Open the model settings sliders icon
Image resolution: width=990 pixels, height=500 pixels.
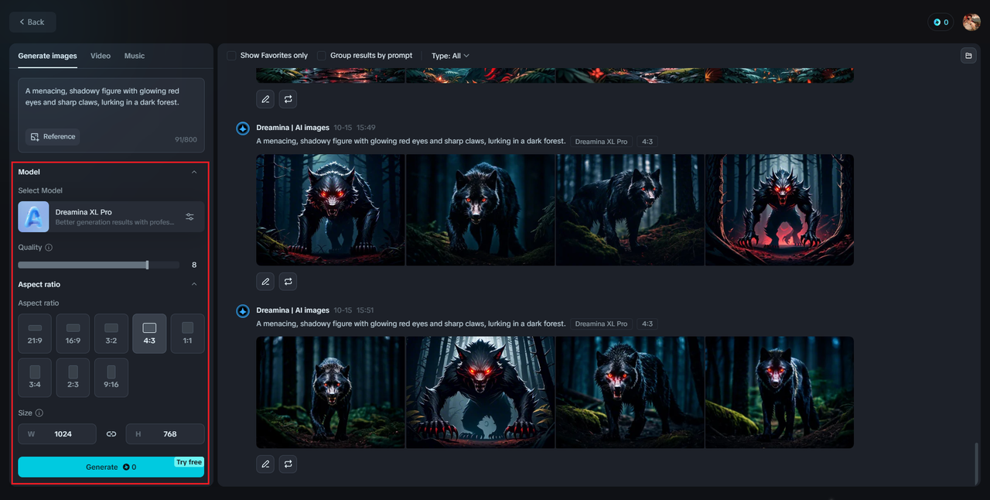coord(190,217)
